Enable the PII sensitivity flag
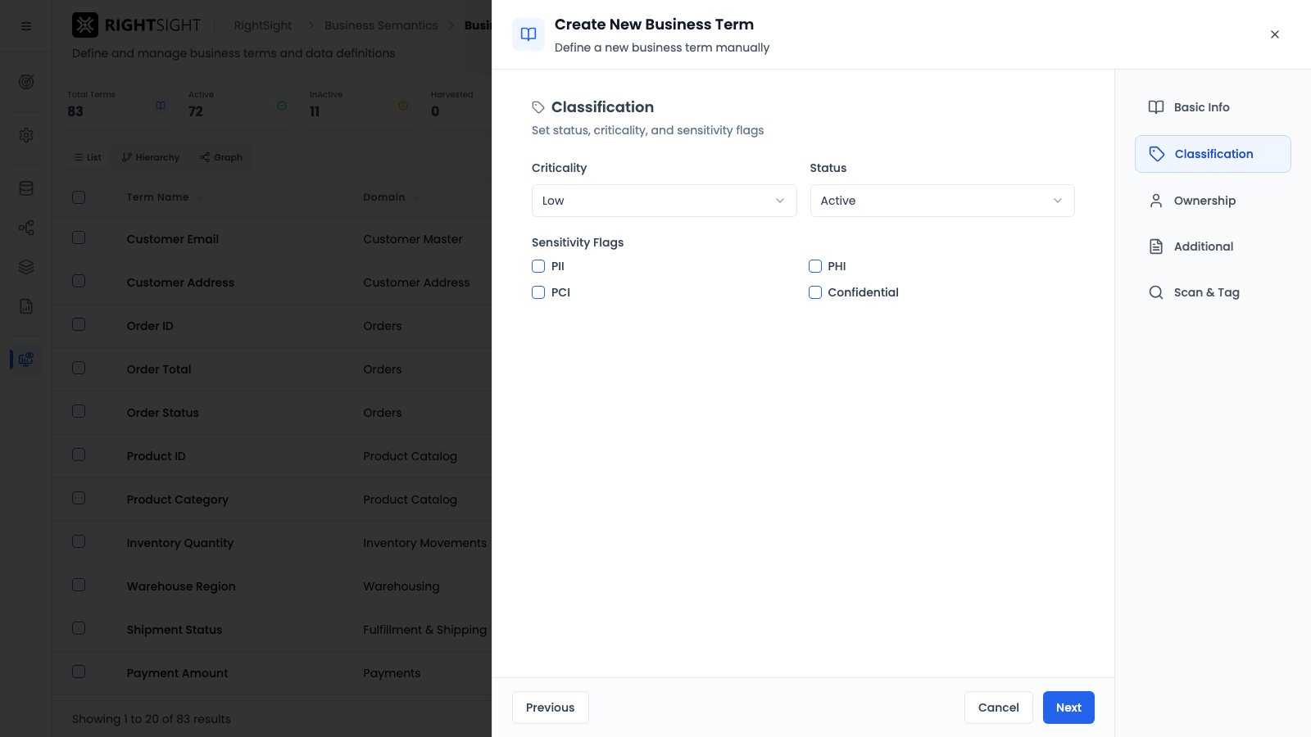 [x=538, y=266]
